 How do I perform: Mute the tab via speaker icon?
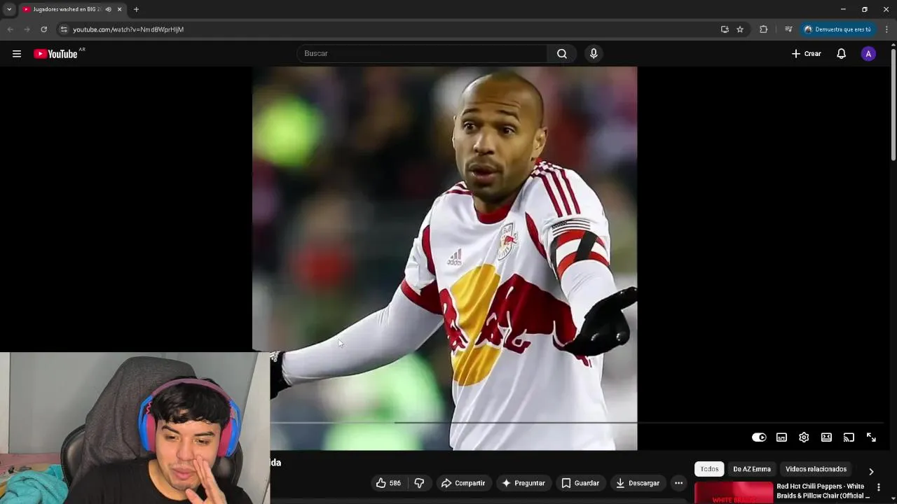tap(108, 10)
